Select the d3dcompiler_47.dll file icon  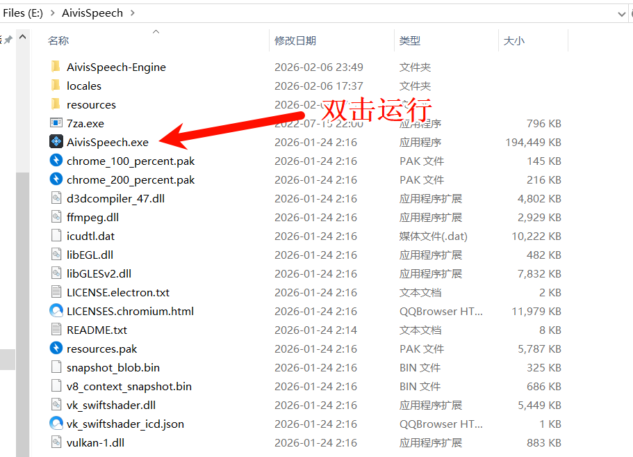point(56,198)
